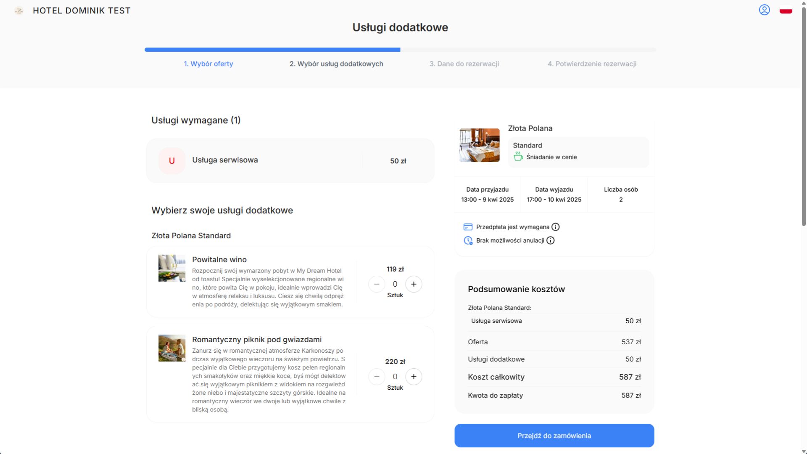Open the user account icon

point(764,10)
